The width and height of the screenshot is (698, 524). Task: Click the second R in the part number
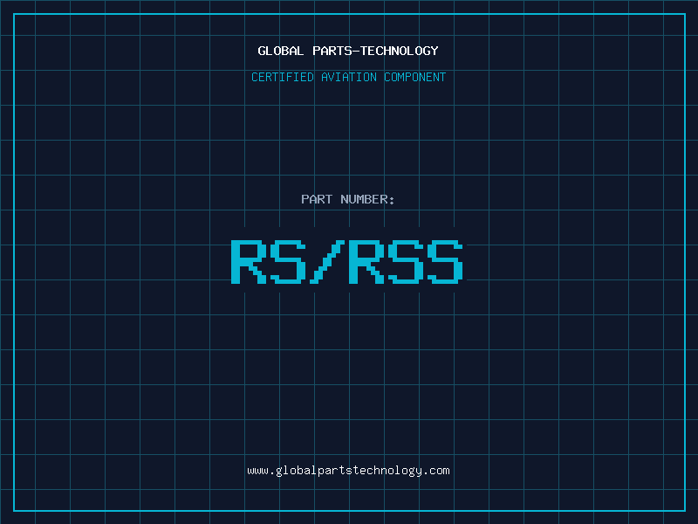point(366,261)
